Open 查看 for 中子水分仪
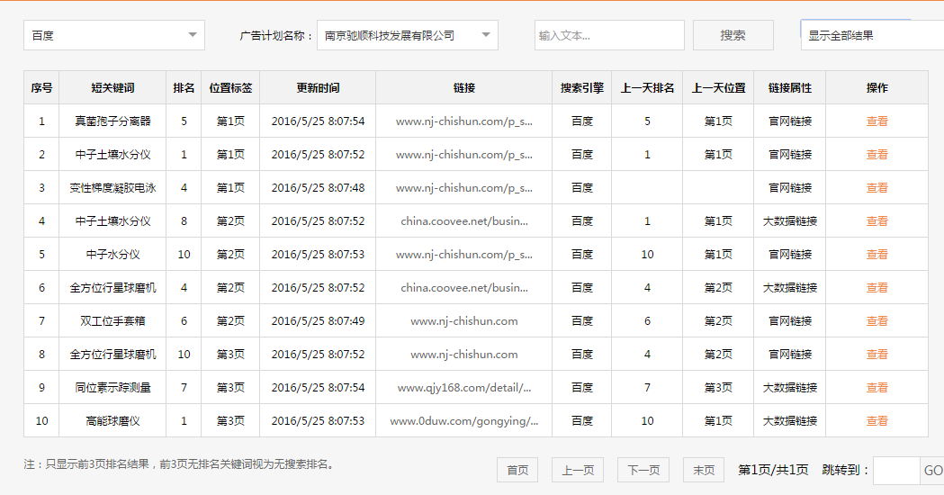944x495 pixels. pyautogui.click(x=877, y=254)
